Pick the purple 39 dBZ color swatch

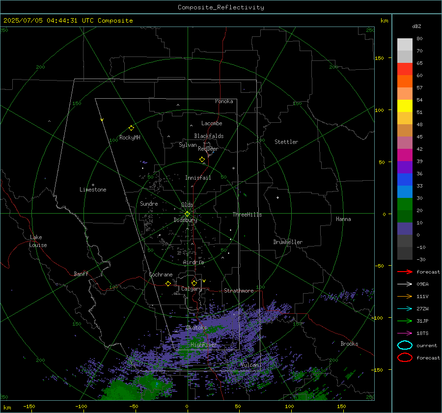405,167
